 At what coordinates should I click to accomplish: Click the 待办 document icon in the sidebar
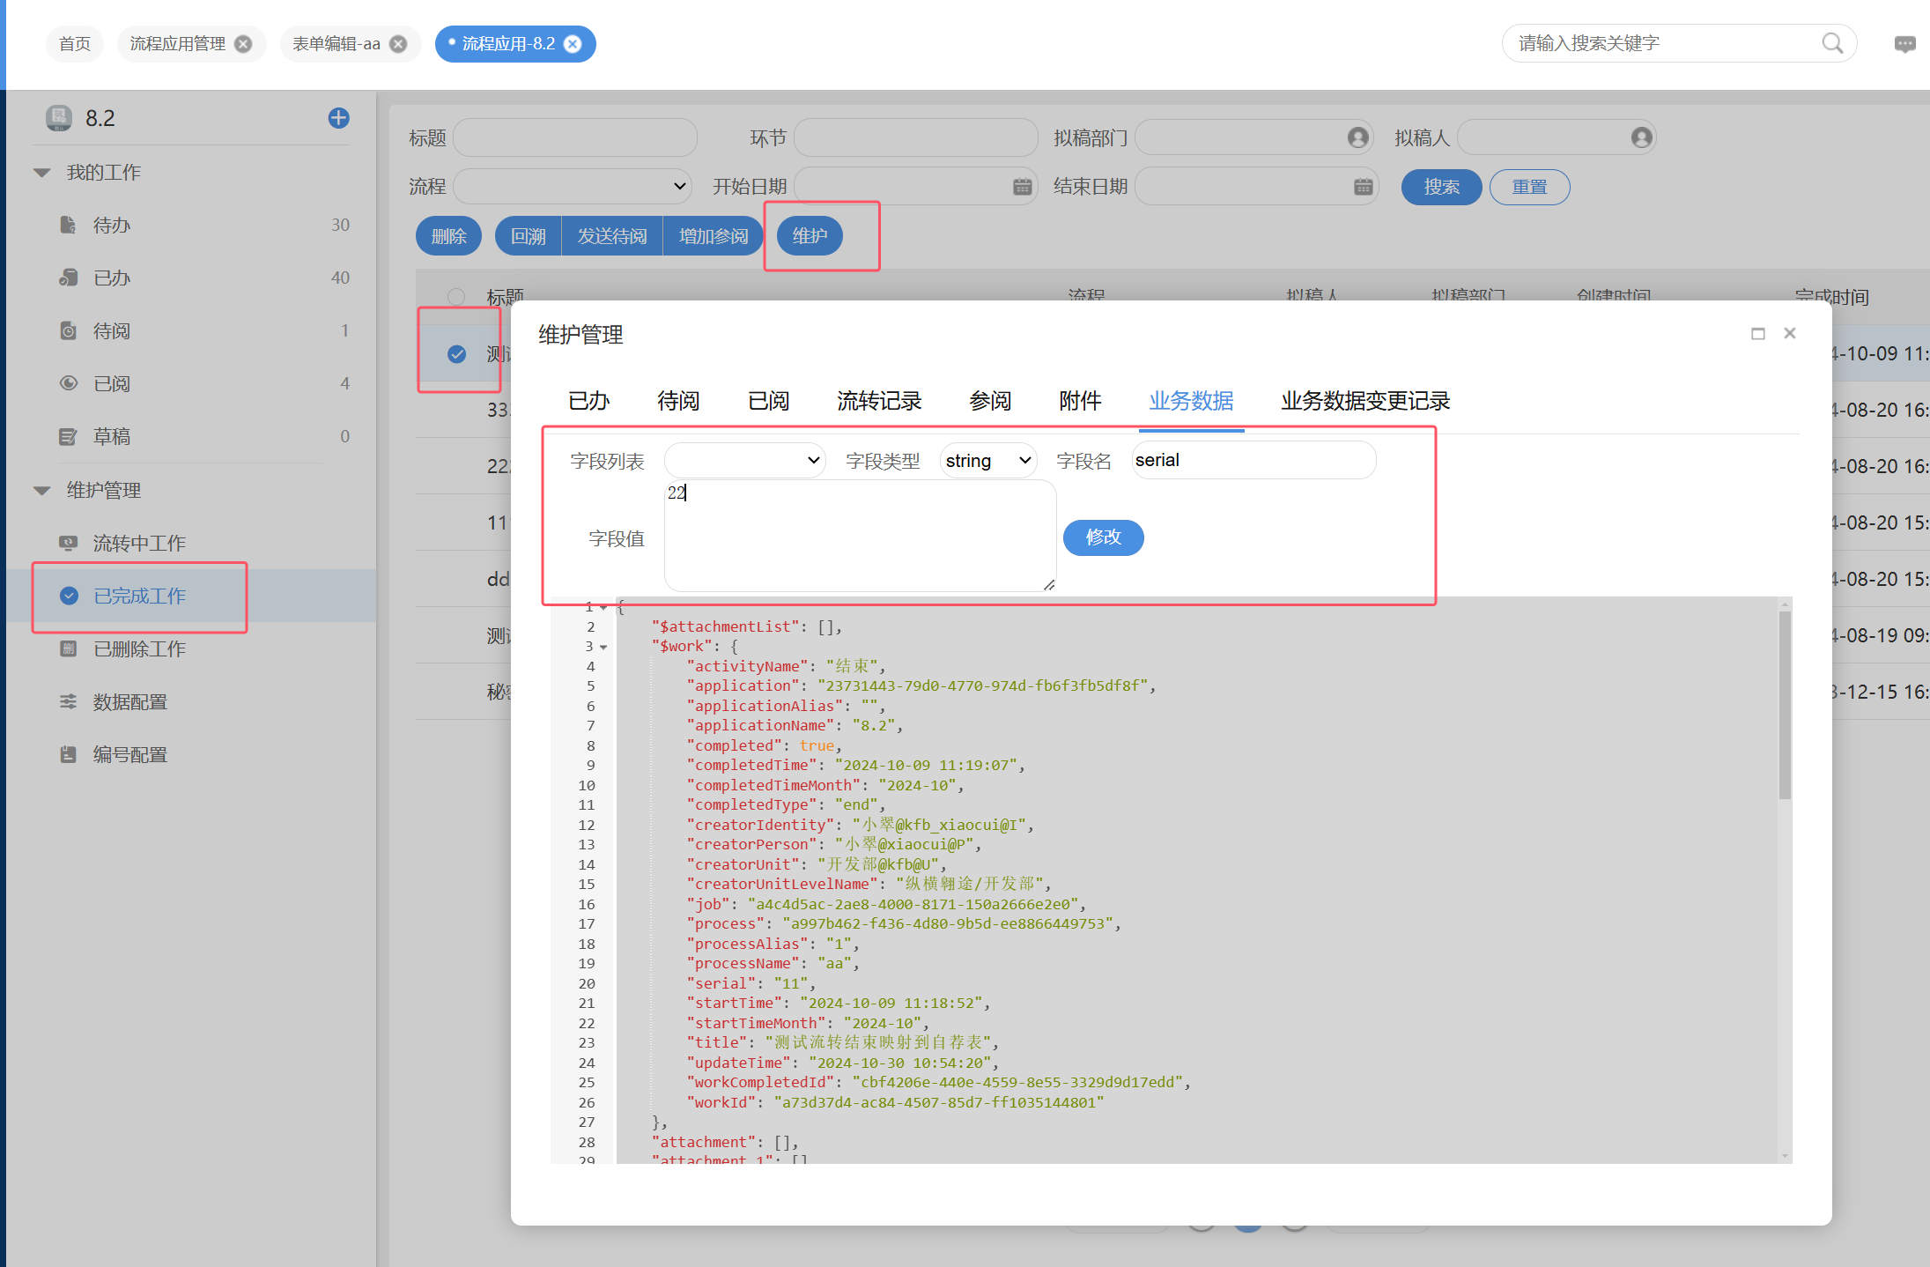68,225
